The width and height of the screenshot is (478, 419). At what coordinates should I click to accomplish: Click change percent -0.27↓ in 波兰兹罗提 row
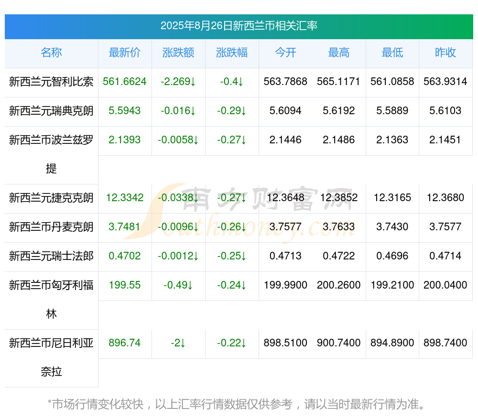click(232, 140)
